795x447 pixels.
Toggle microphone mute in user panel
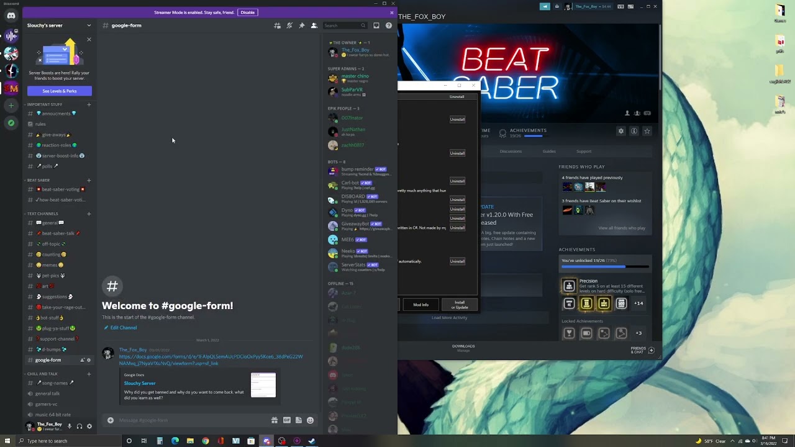coord(70,427)
